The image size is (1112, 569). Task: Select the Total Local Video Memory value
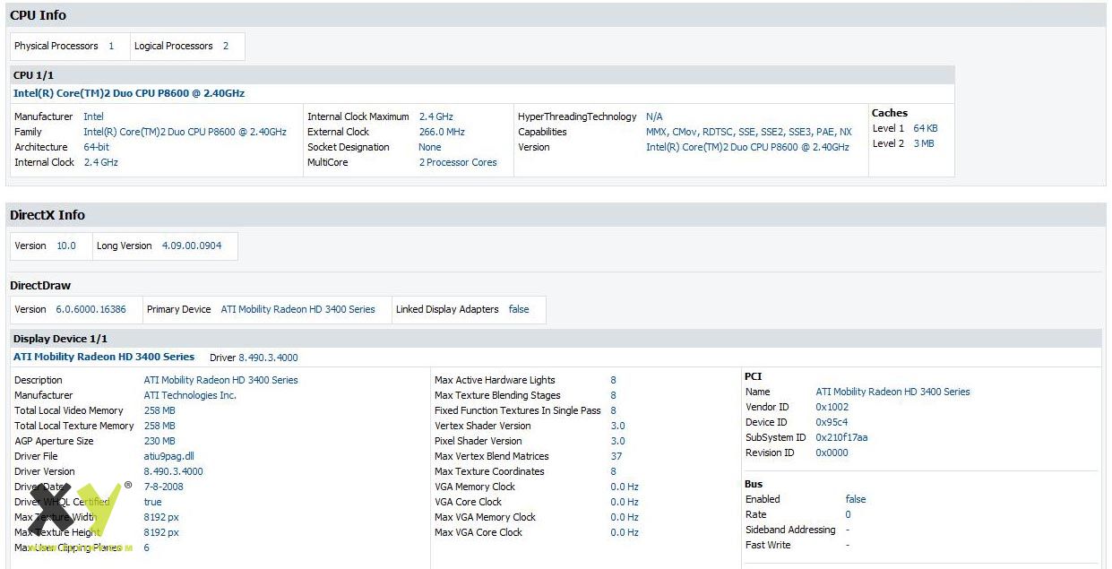159,410
